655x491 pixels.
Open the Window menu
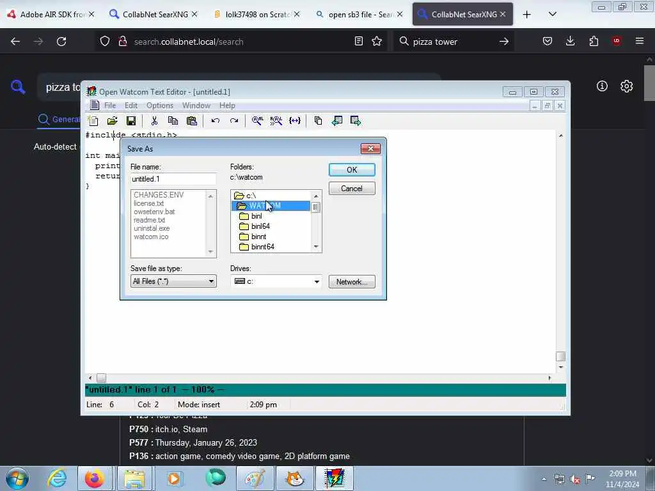[196, 105]
